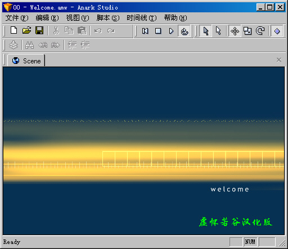Close the Scene panel with the X

pyautogui.click(x=279, y=60)
